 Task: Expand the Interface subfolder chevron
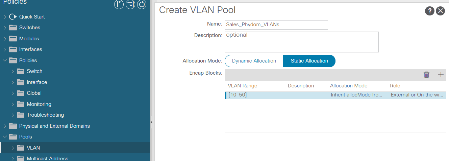coord(13,82)
